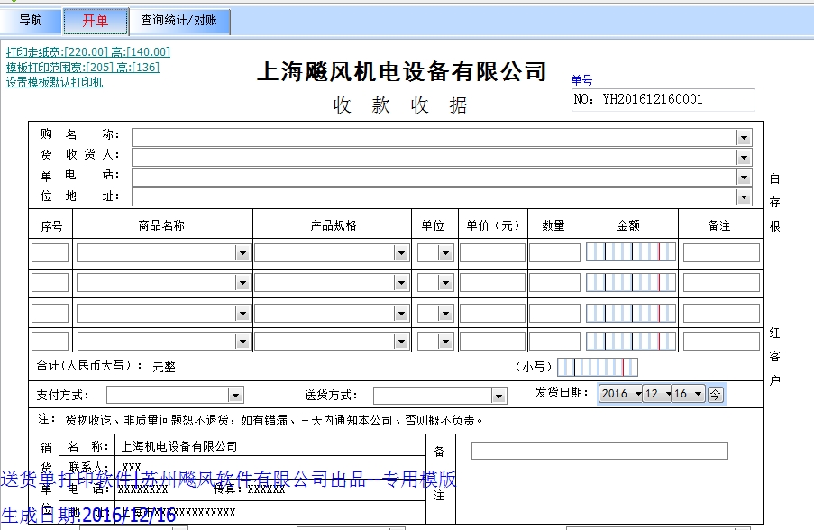Open the 商品名称 dropdown in the third row
Image resolution: width=814 pixels, height=530 pixels.
(x=242, y=313)
